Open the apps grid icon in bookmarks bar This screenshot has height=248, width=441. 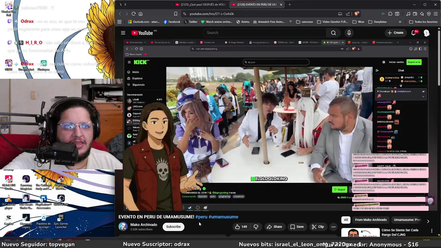pyautogui.click(x=120, y=22)
